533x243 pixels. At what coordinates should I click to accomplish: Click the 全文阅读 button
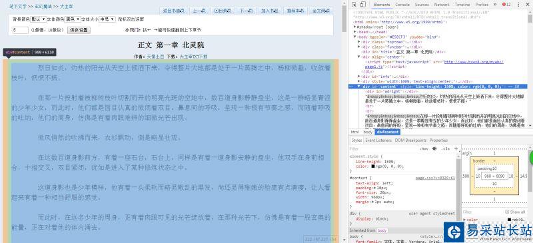321,11
